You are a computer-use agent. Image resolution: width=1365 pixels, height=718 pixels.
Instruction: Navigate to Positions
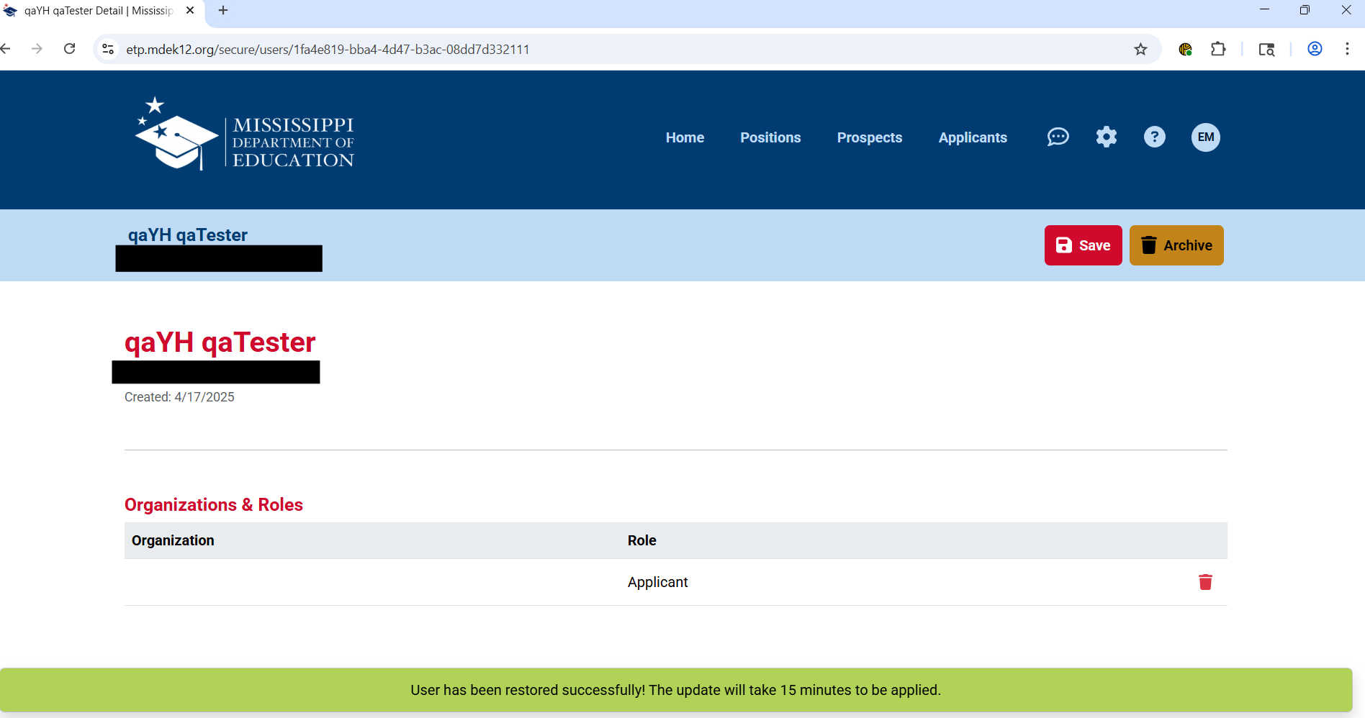[770, 137]
